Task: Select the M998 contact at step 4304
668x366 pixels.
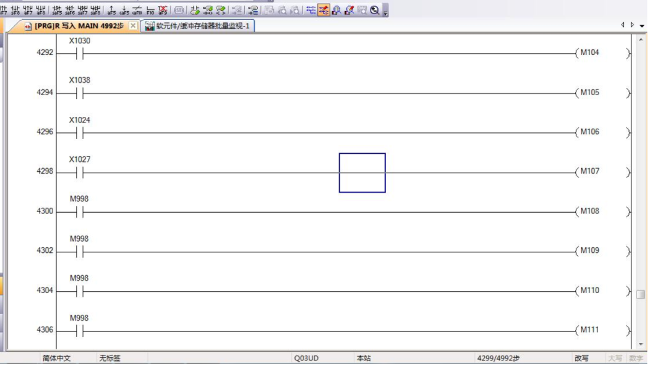Action: click(x=80, y=291)
